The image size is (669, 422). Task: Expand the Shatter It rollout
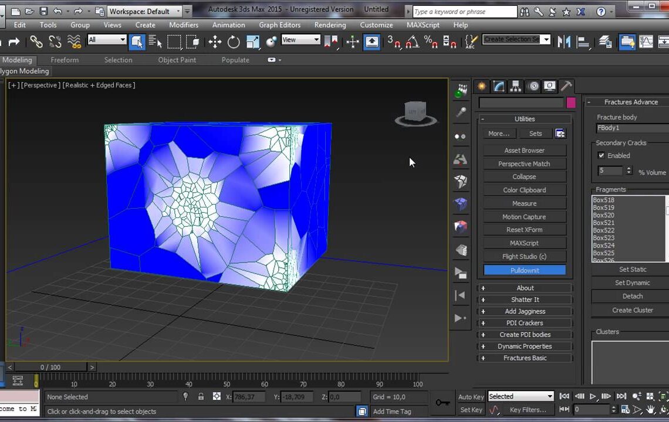click(525, 300)
